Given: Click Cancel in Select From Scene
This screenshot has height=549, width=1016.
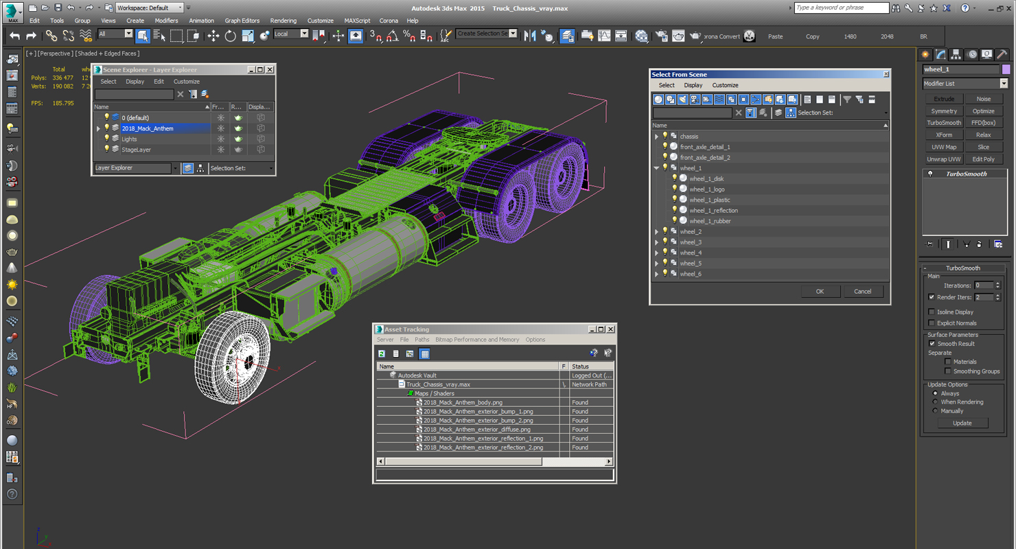Looking at the screenshot, I should coord(863,292).
